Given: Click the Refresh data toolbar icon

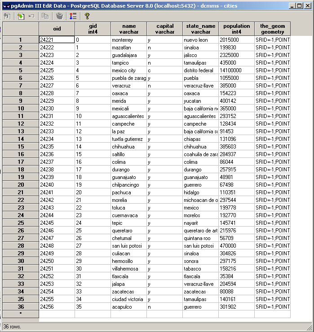Looking at the screenshot, I should point(21,16).
